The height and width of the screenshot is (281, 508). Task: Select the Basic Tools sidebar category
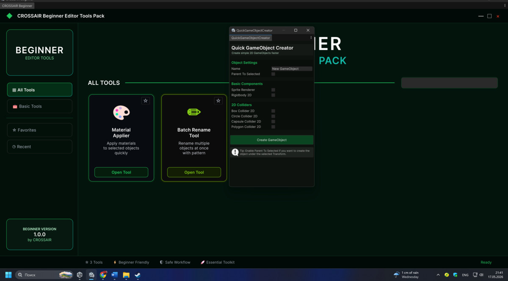coord(40,106)
